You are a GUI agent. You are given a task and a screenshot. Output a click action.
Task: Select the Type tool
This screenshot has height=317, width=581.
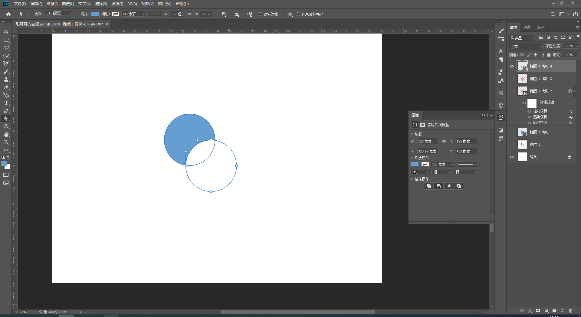pyautogui.click(x=6, y=103)
